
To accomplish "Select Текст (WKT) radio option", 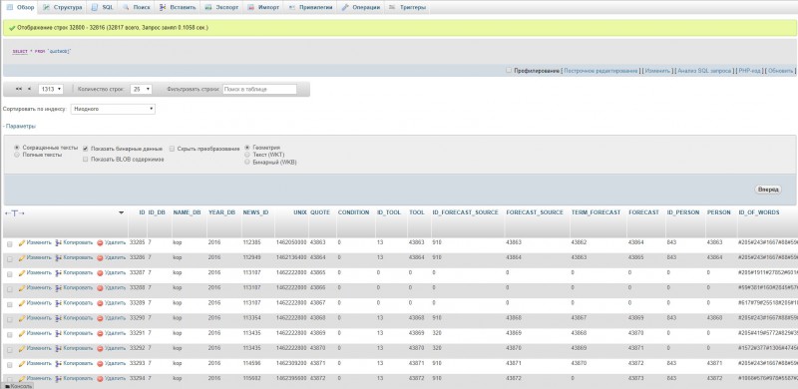I will (247, 155).
